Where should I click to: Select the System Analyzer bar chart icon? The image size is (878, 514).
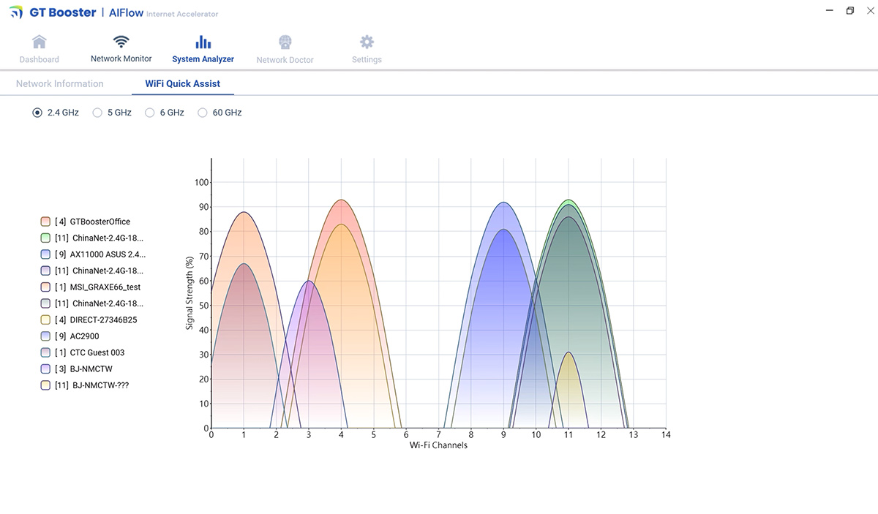tap(203, 42)
